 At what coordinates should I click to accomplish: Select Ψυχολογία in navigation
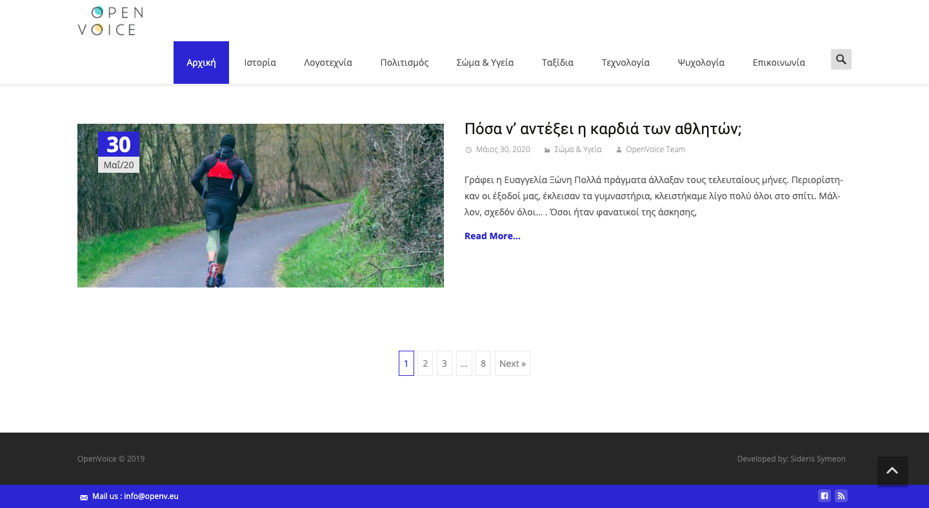point(701,63)
